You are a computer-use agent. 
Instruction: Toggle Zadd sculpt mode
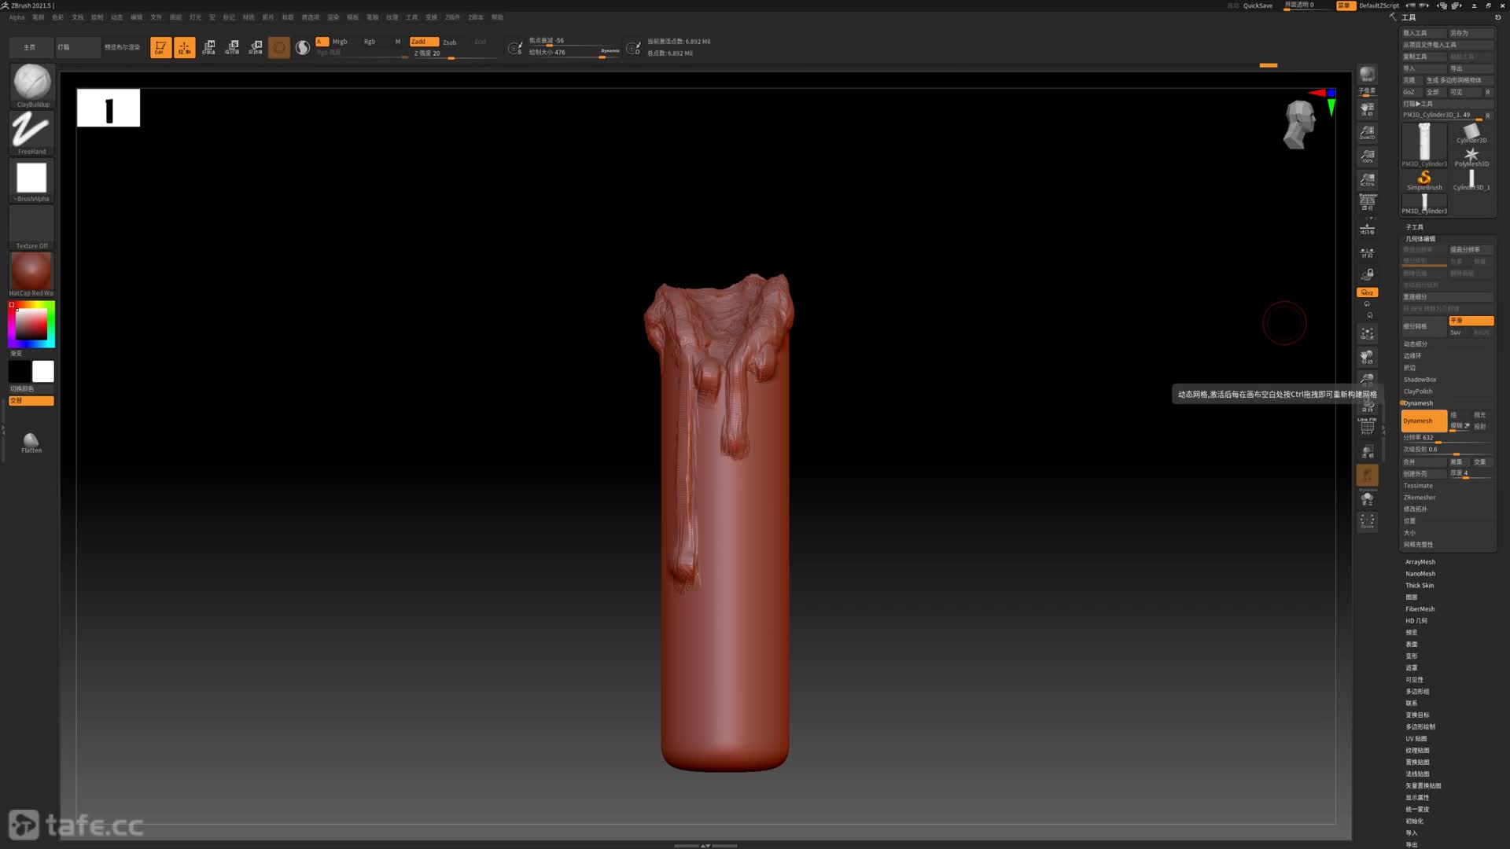click(x=423, y=42)
